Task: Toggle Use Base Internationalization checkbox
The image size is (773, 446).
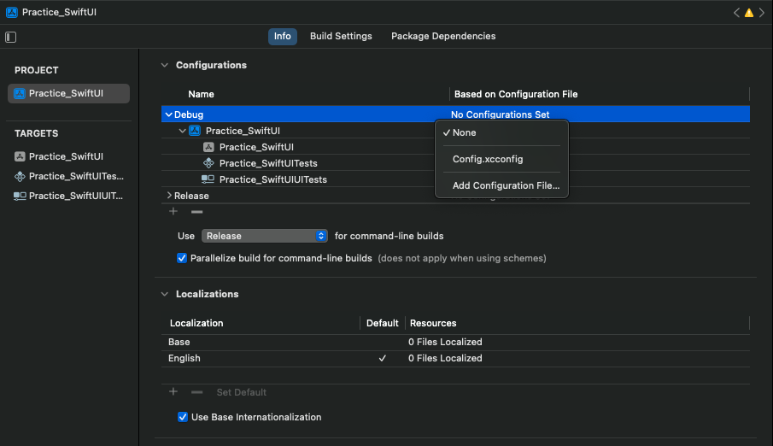Action: [183, 417]
